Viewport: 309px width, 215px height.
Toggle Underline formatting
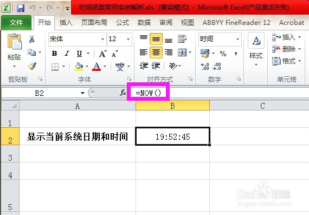(79, 54)
